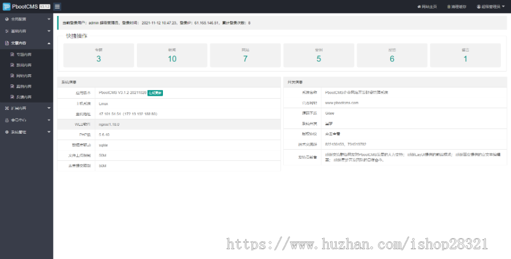Open www.pbootcms.com official site link
Image resolution: width=511 pixels, height=259 pixels.
click(342, 103)
